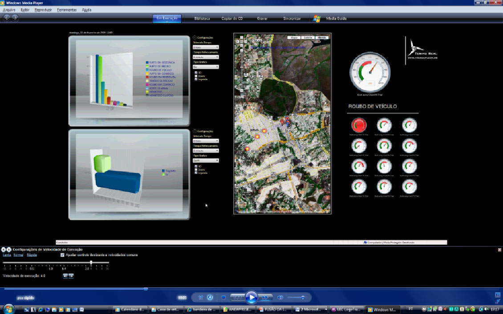
Task: Open the bottom chart Tipo Gráfico dropdown
Action: click(x=206, y=161)
